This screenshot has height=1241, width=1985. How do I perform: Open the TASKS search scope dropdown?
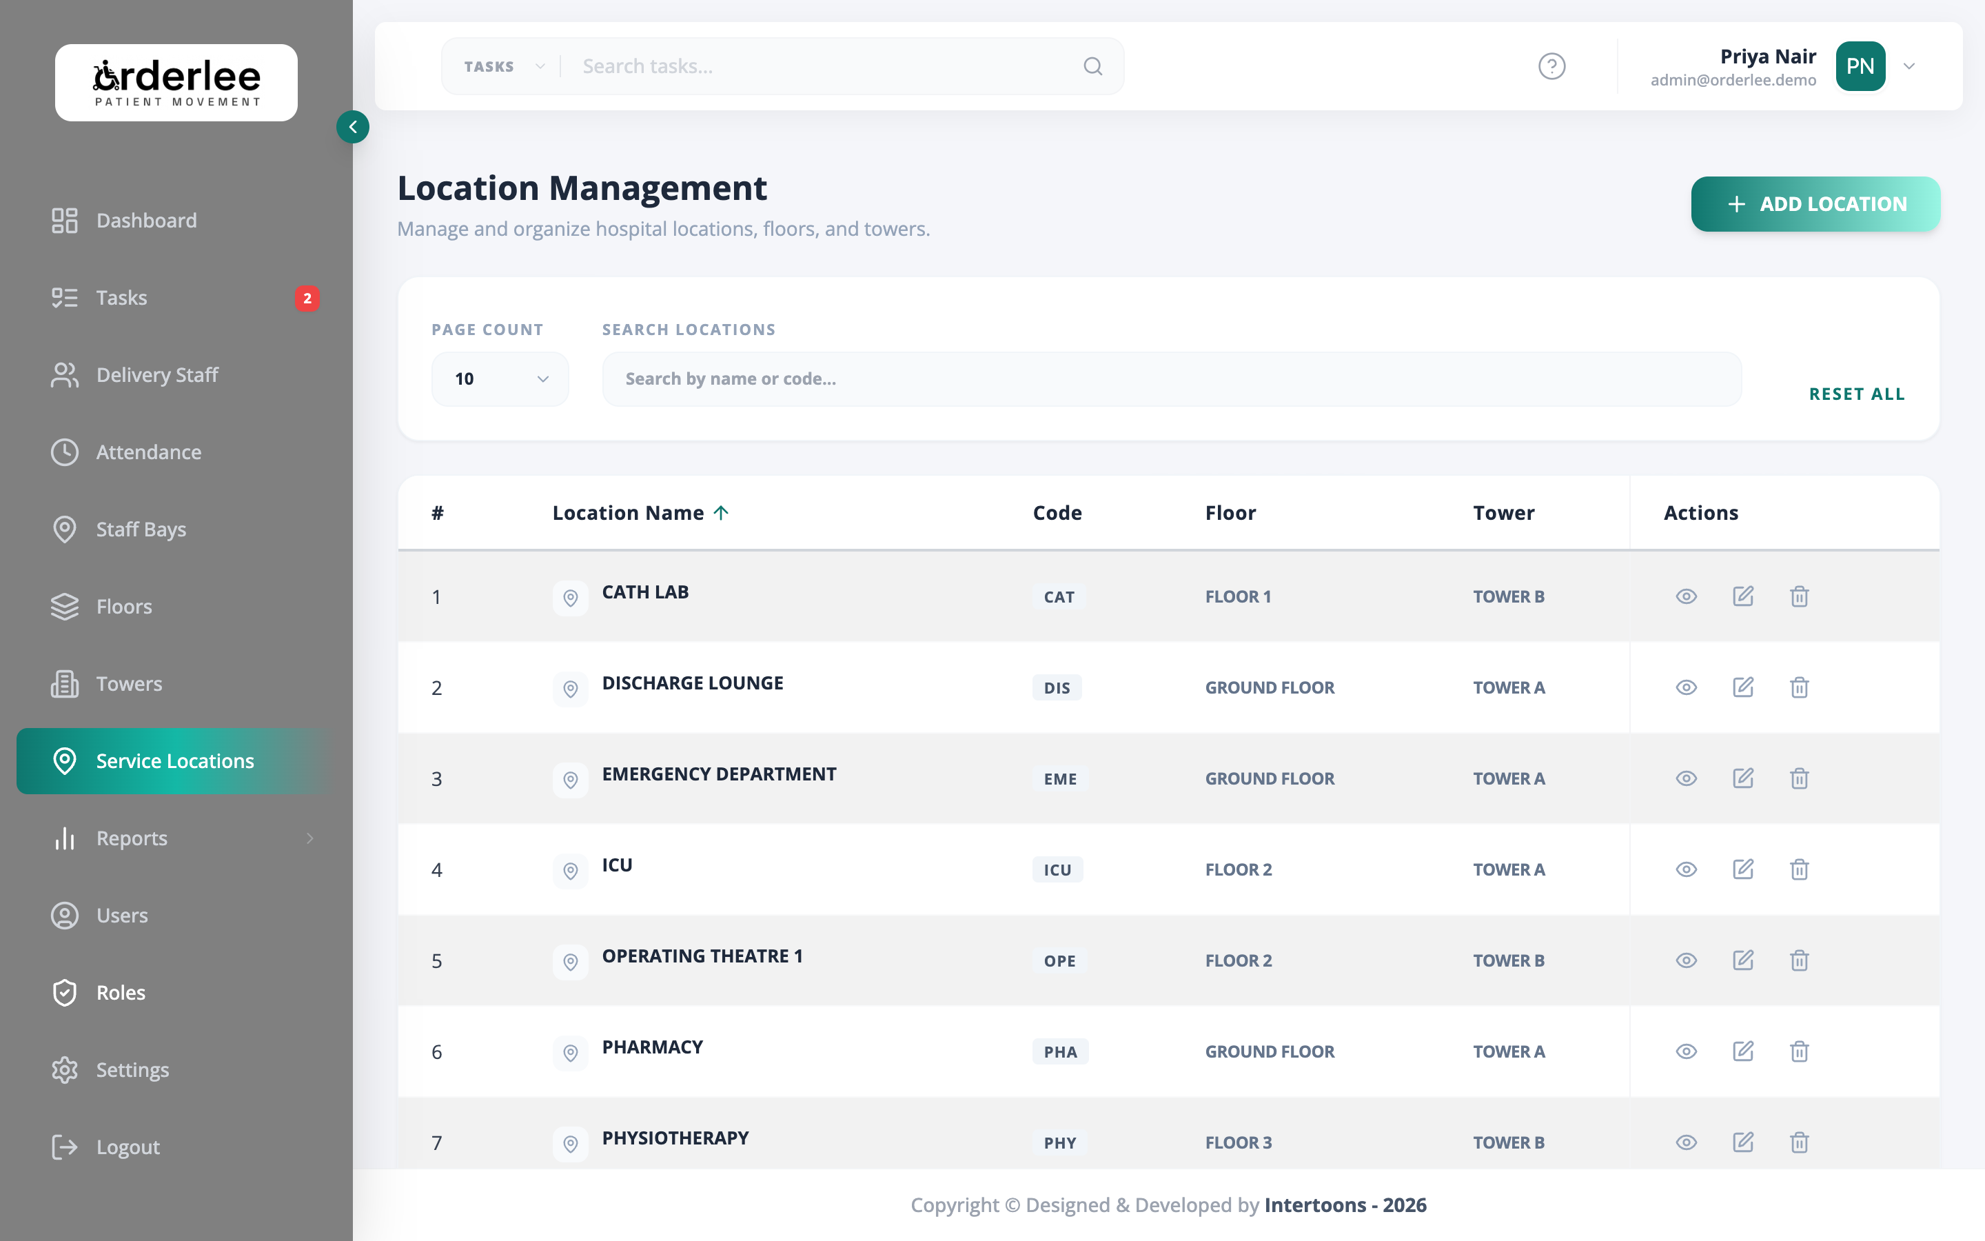504,66
